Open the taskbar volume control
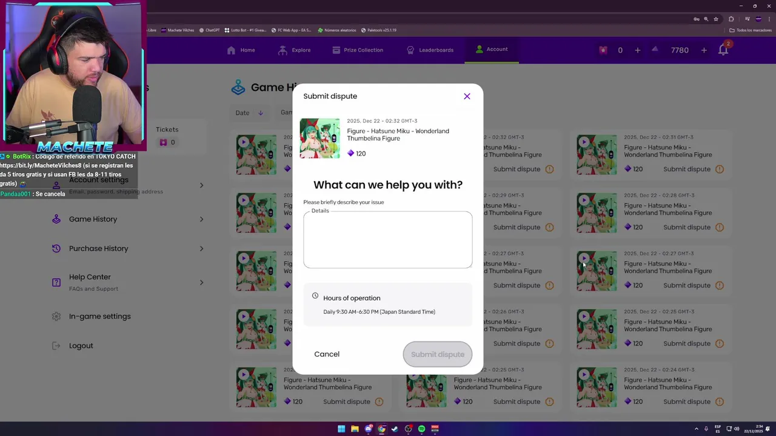This screenshot has width=776, height=436. [737, 429]
